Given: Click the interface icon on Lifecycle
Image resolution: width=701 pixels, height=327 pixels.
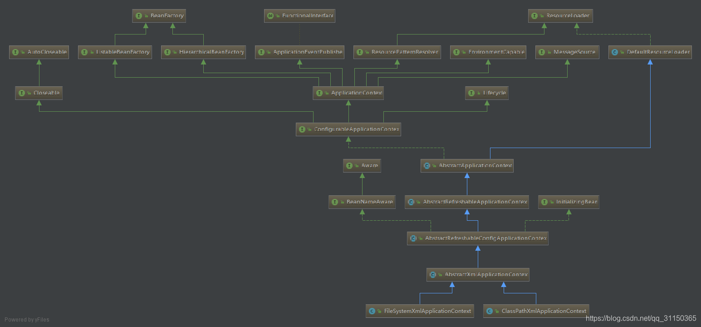Looking at the screenshot, I should [471, 93].
